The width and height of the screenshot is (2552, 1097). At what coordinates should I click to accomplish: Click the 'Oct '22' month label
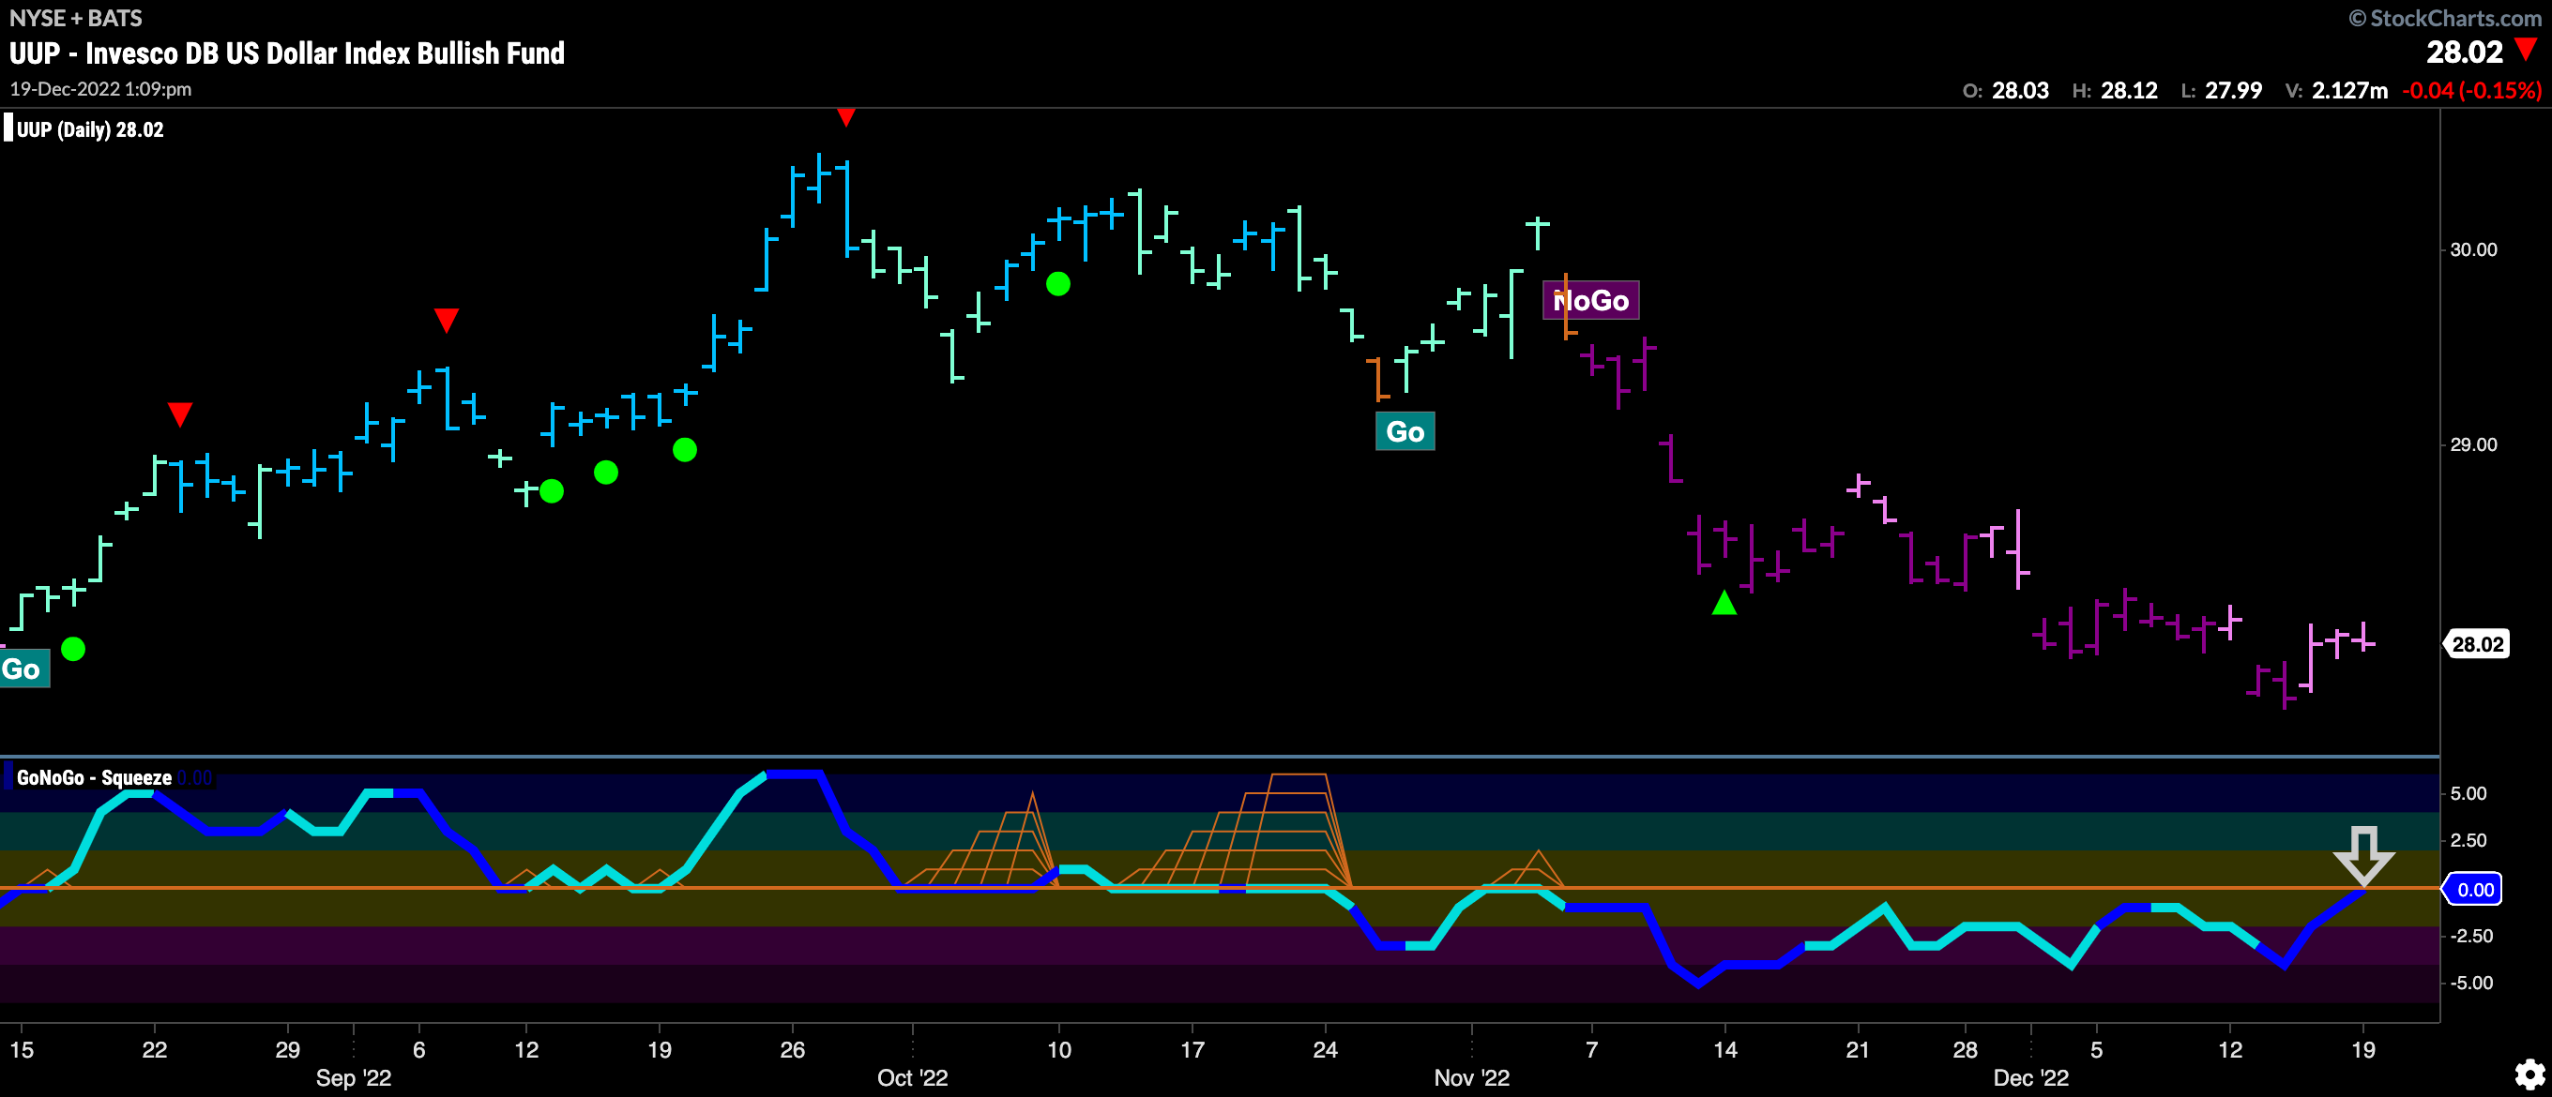click(912, 1078)
